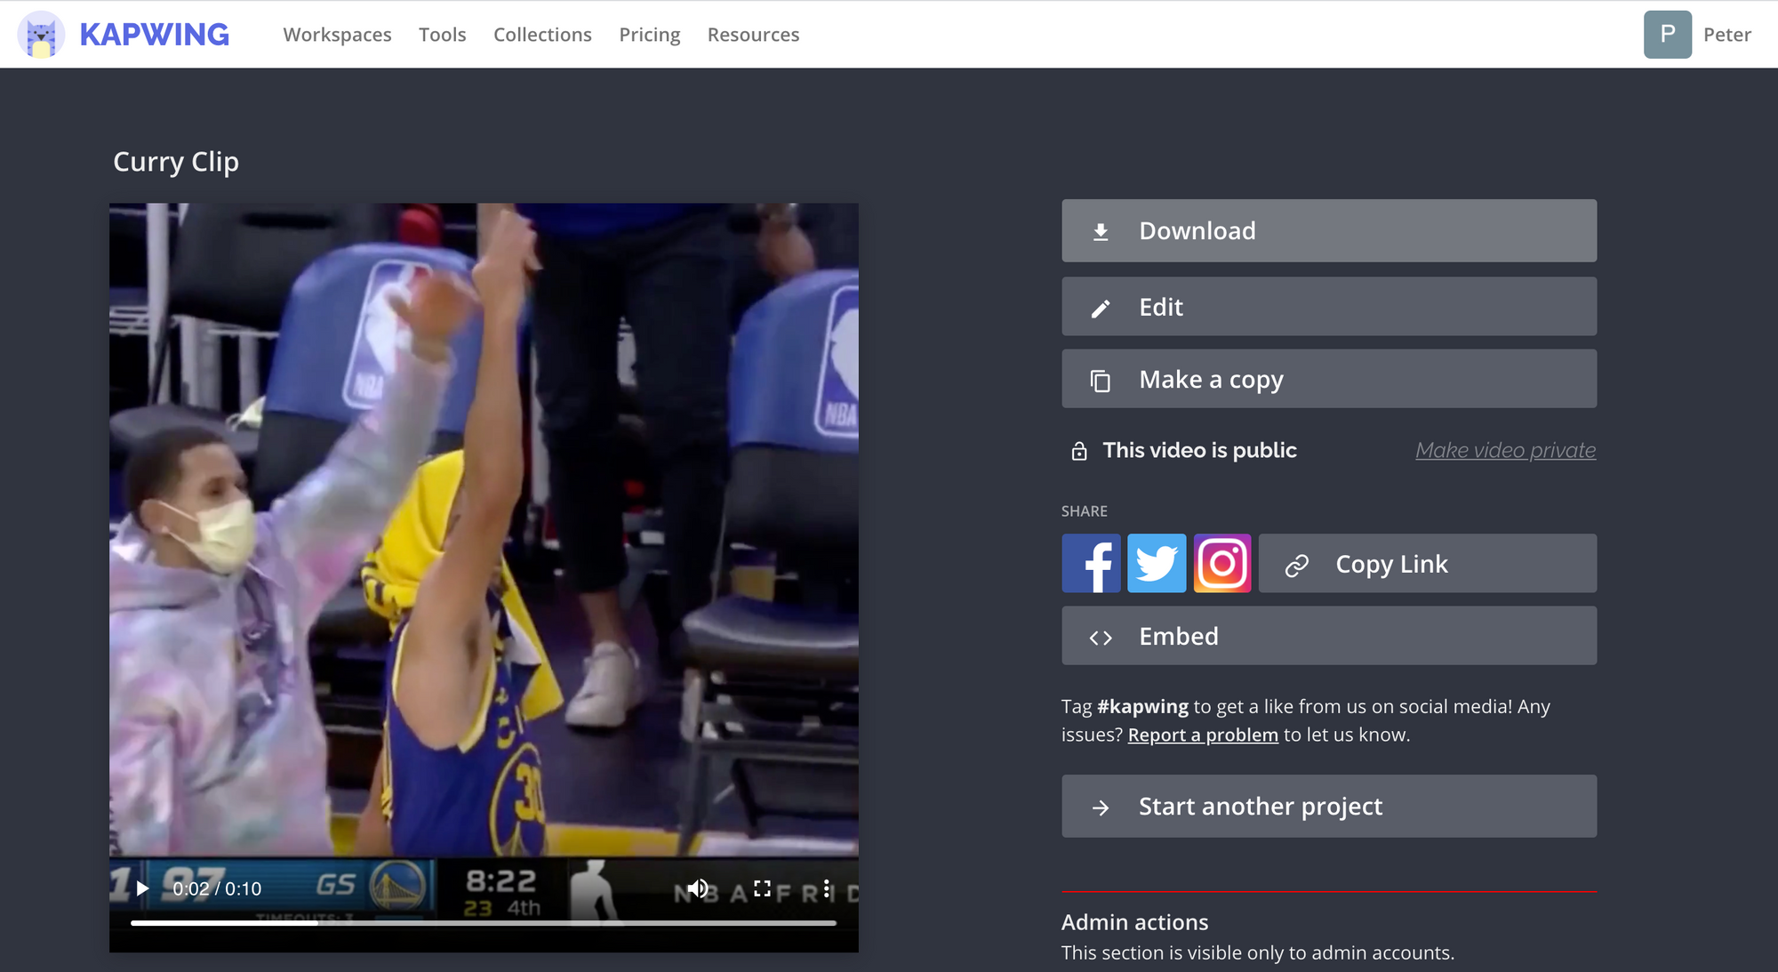
Task: Enter fullscreen video mode
Action: tap(762, 888)
